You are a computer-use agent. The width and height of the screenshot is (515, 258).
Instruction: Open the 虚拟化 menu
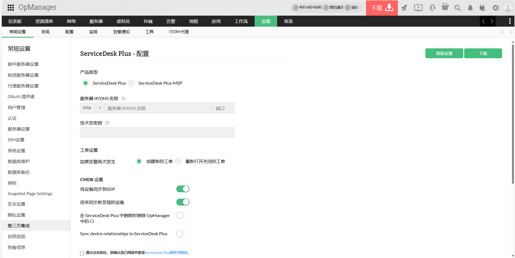click(123, 21)
